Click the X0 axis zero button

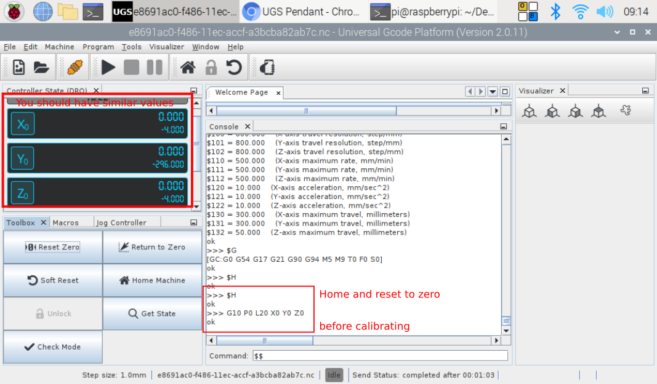click(x=23, y=124)
